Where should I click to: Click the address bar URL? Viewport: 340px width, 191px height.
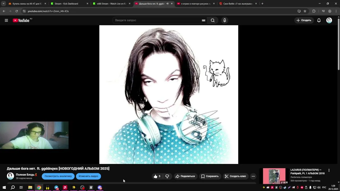[48, 11]
